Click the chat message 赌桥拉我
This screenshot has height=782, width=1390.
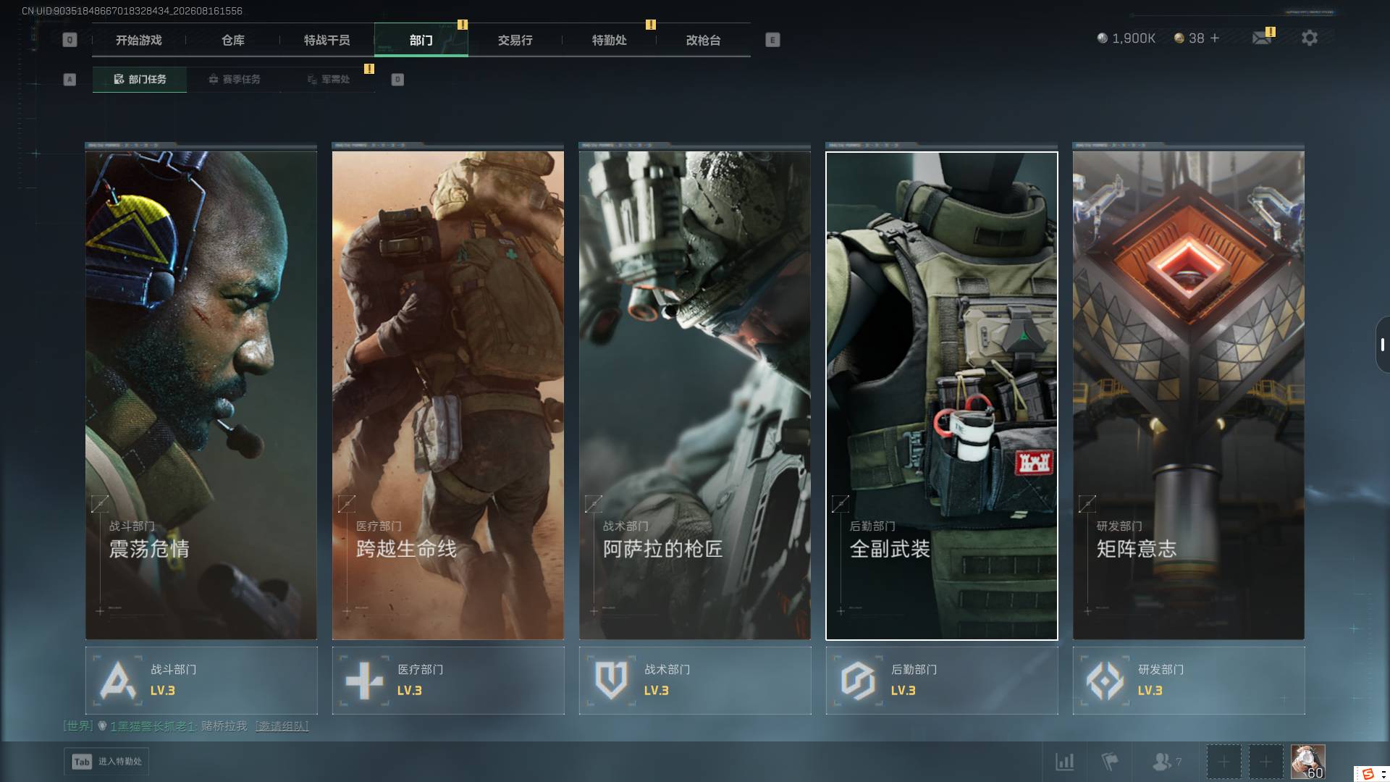(x=224, y=726)
